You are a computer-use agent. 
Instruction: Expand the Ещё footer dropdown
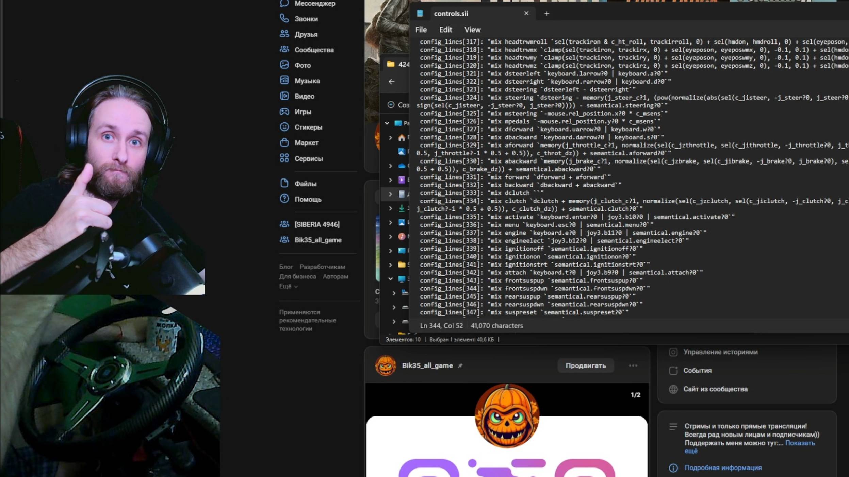point(288,286)
